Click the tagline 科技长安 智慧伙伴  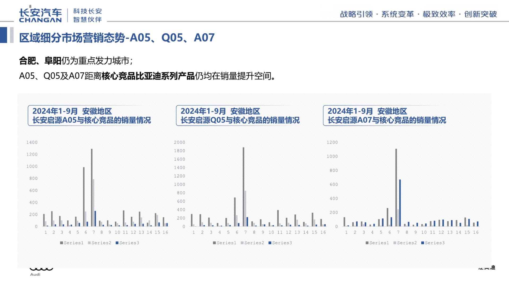point(88,15)
